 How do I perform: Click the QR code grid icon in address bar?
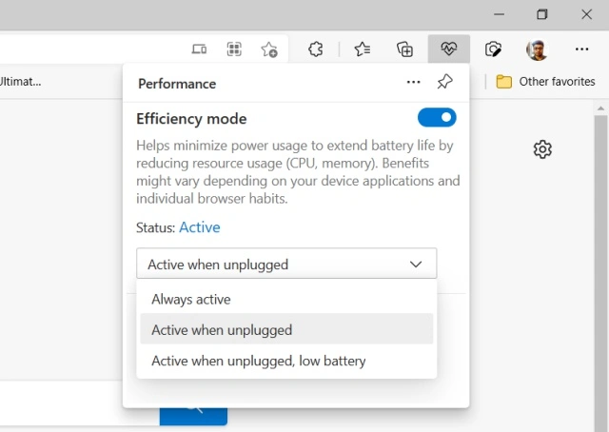(x=234, y=49)
